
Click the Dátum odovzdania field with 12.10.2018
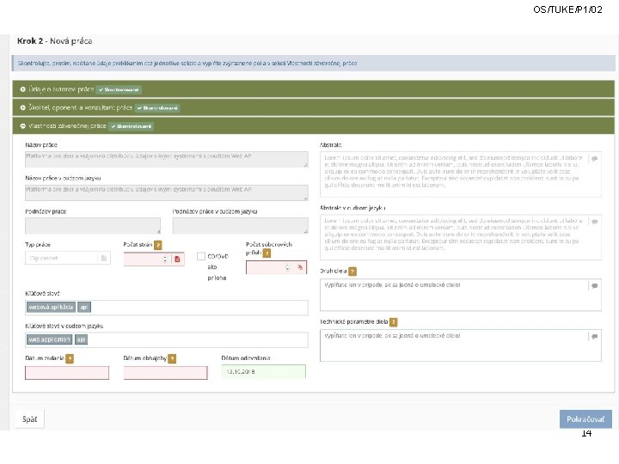click(x=264, y=372)
